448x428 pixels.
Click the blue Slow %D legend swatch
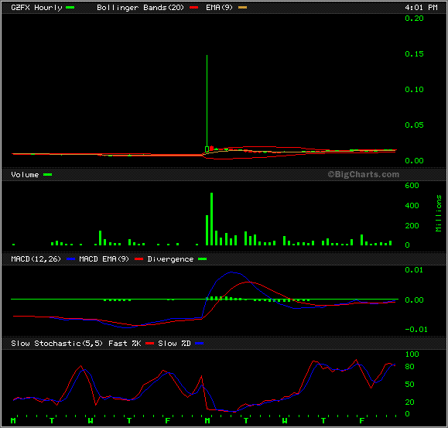(200, 344)
